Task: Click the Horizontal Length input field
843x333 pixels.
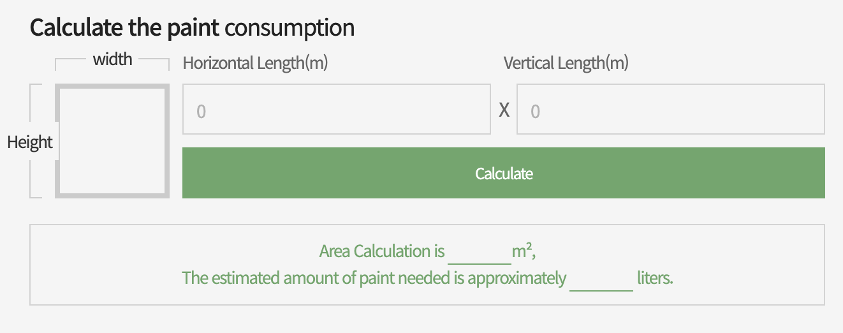Action: (336, 110)
